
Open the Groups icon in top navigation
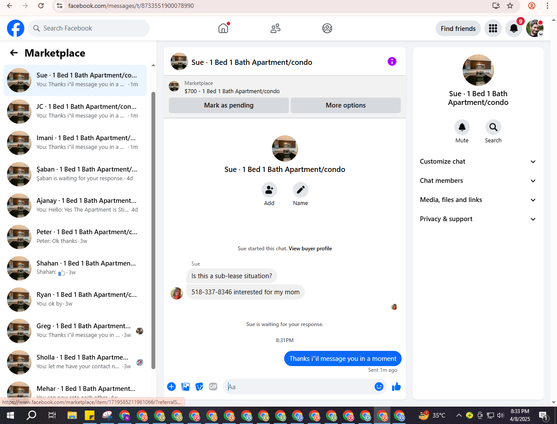pyautogui.click(x=327, y=28)
